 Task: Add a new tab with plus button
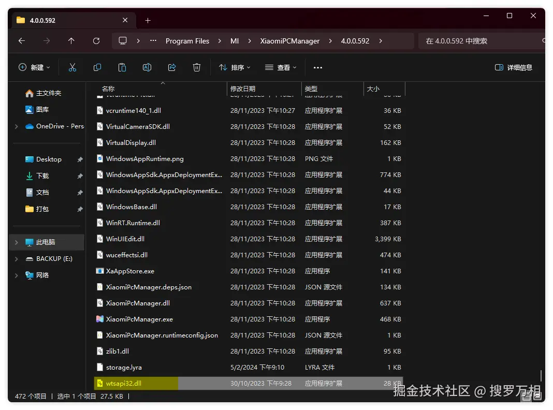pos(148,20)
